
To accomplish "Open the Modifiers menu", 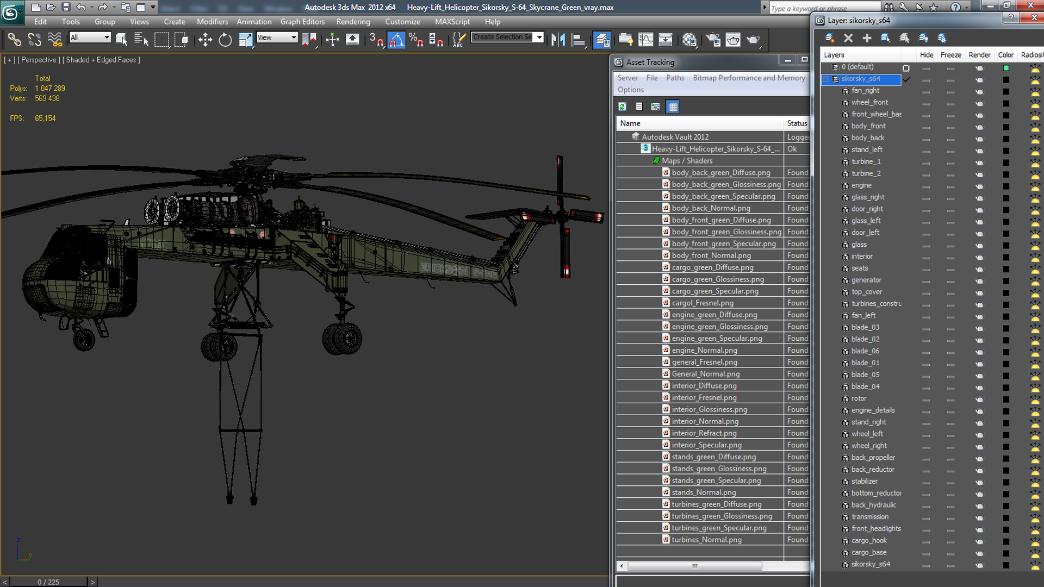I will (x=212, y=22).
